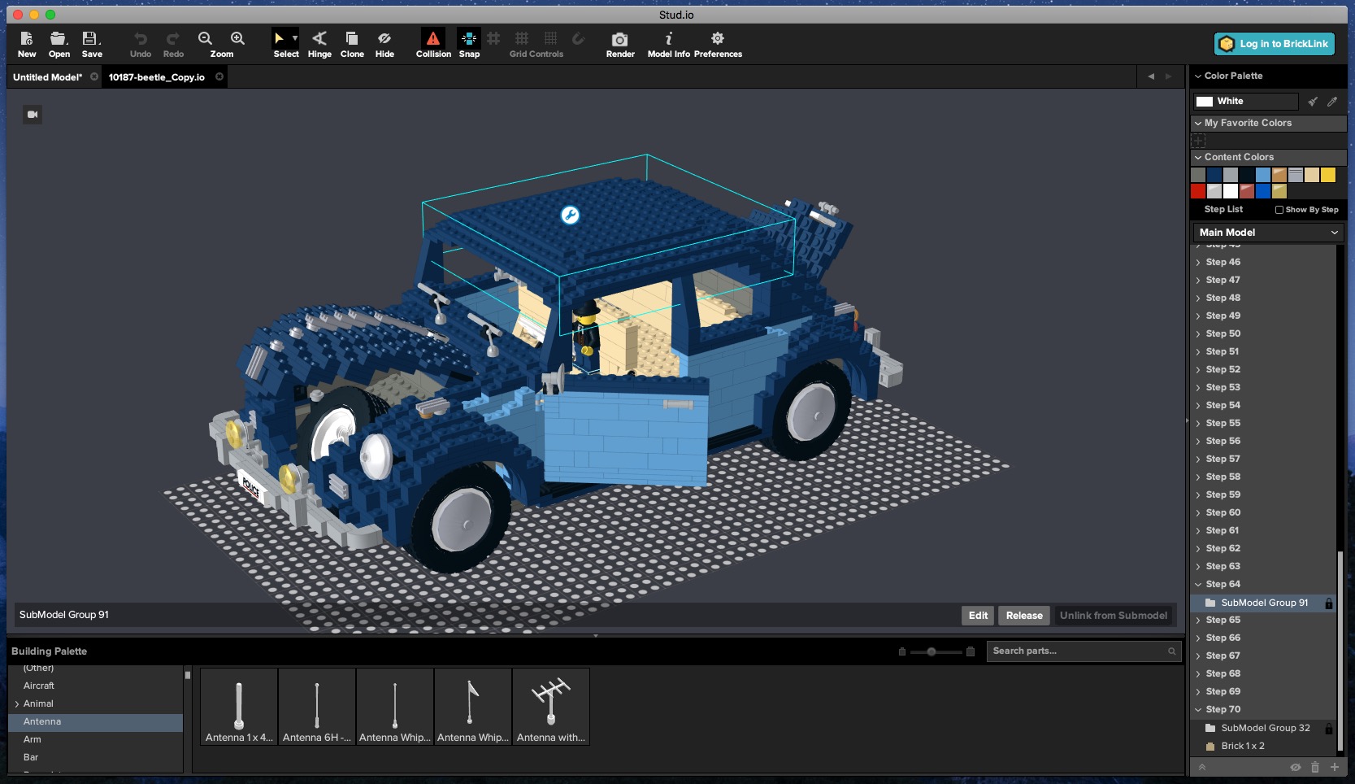1355x784 pixels.
Task: Select the Hinge tool
Action: point(319,44)
